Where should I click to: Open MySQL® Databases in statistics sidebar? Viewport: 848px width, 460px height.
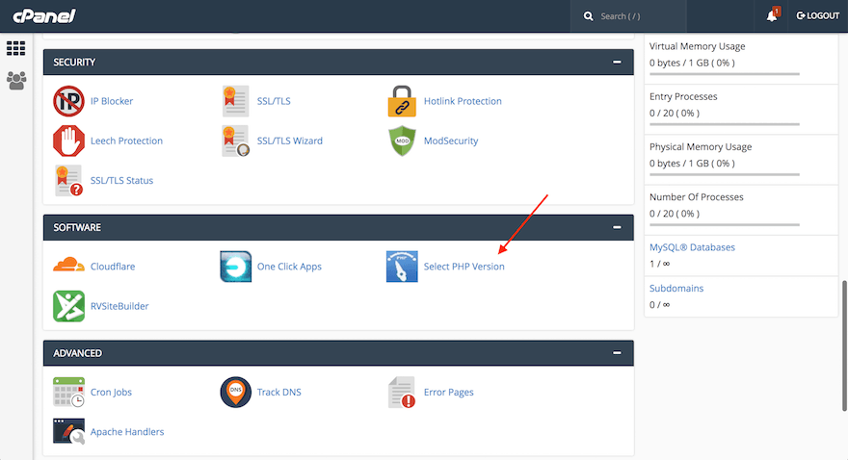(692, 247)
